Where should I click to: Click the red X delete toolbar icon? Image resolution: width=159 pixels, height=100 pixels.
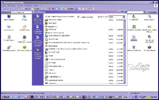point(50,9)
